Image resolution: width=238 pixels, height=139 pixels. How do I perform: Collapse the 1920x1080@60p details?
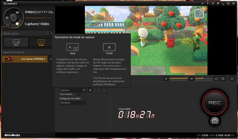pos(79,94)
